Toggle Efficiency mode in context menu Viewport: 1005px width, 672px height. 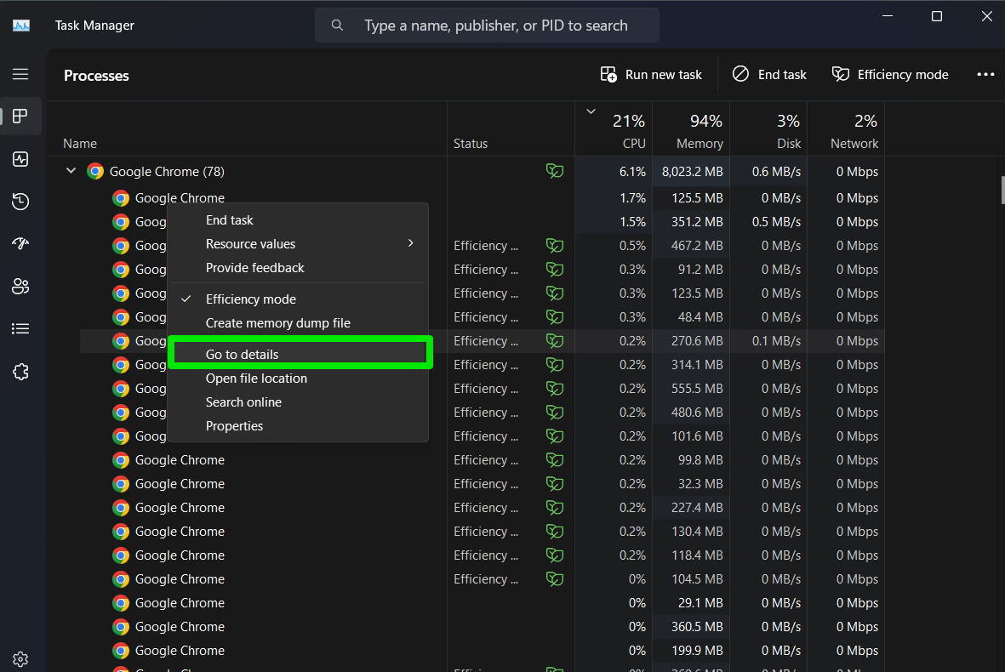tap(251, 299)
